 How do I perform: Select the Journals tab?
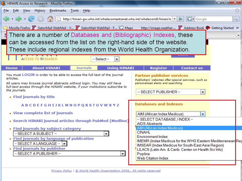point(84,68)
